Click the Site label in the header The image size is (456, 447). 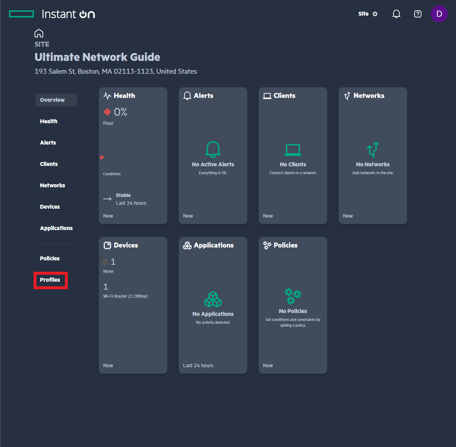[364, 14]
